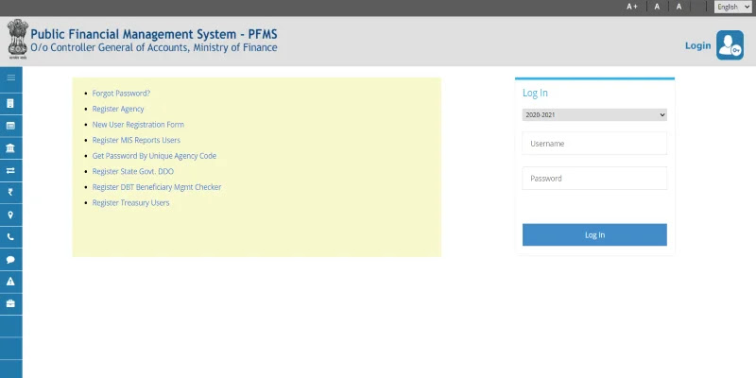Screen dimensions: 756x378
Task: Click the chat bubble sidebar icon
Action: tap(10, 259)
